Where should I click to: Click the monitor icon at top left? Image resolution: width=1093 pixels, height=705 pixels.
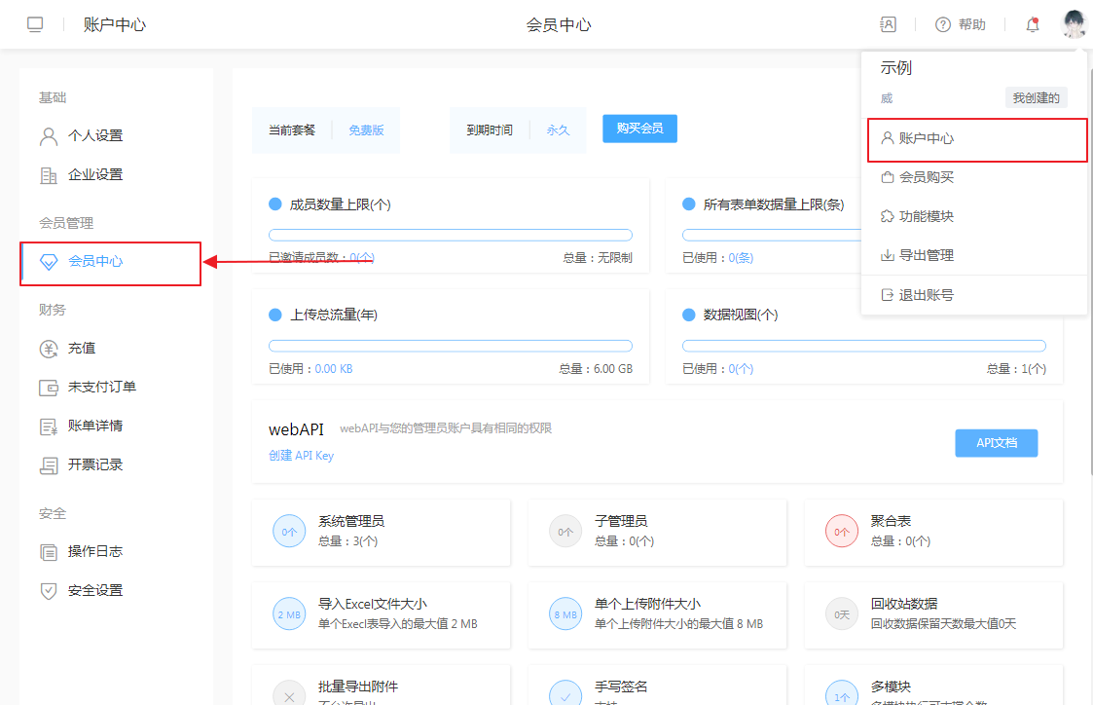coord(35,24)
